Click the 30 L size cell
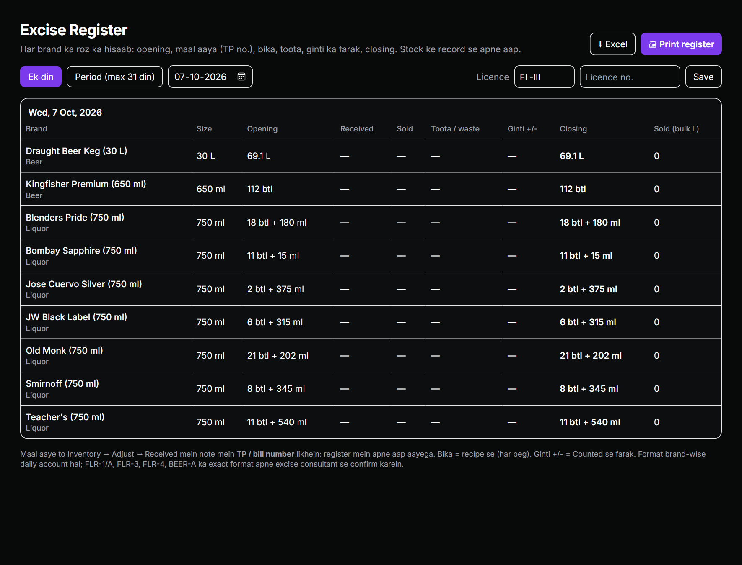Viewport: 742px width, 565px height. [206, 156]
